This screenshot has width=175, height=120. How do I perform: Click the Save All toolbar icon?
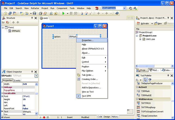(40, 13)
